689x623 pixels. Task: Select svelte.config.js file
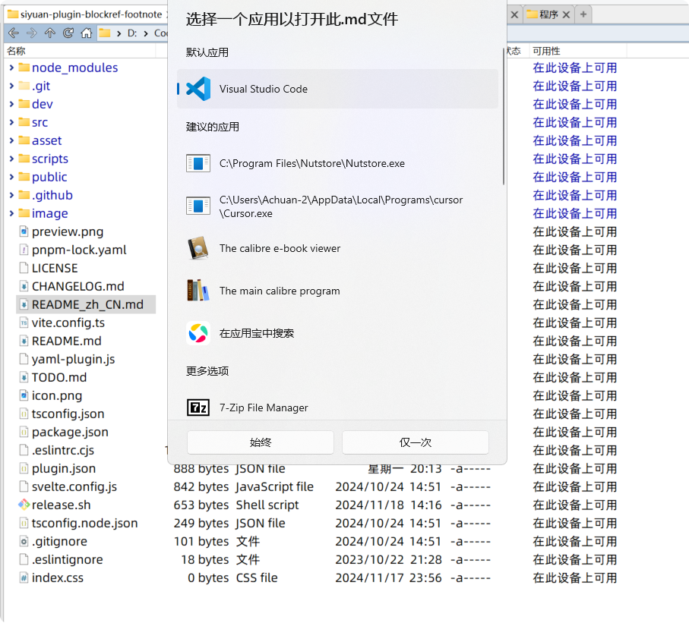pyautogui.click(x=74, y=487)
